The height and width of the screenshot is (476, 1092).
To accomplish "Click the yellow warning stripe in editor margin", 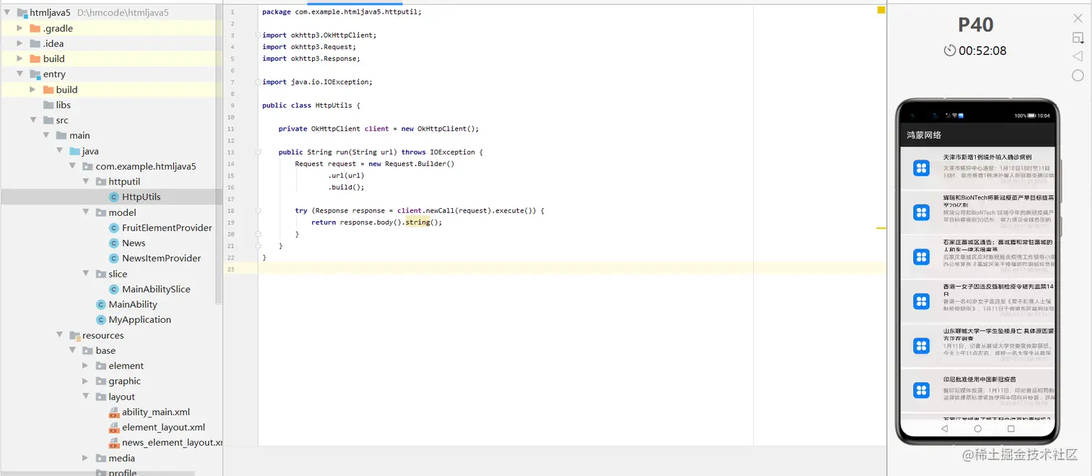I will 881,228.
